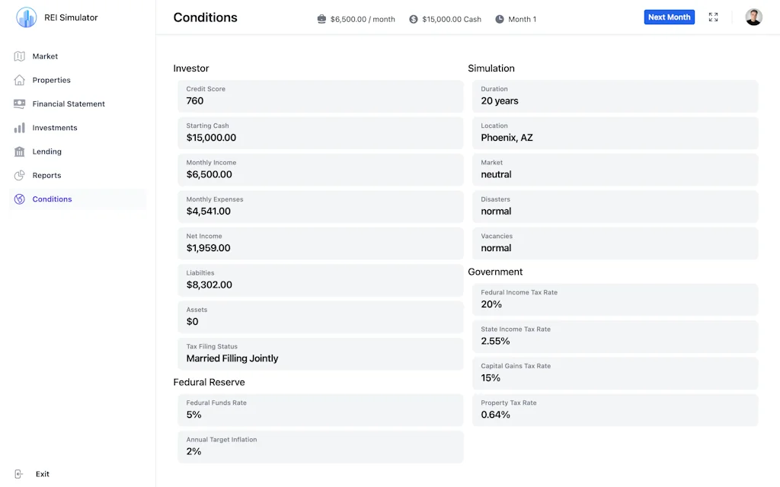The height and width of the screenshot is (487, 780).
Task: Click the briefcase income icon
Action: (x=322, y=19)
